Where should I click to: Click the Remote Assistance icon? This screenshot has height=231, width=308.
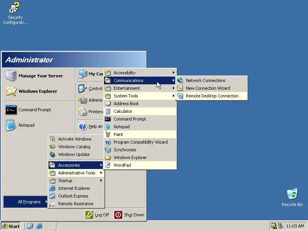coord(52,204)
